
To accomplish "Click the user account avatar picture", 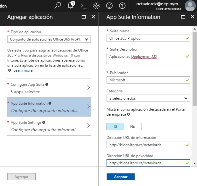I will click(190, 6).
